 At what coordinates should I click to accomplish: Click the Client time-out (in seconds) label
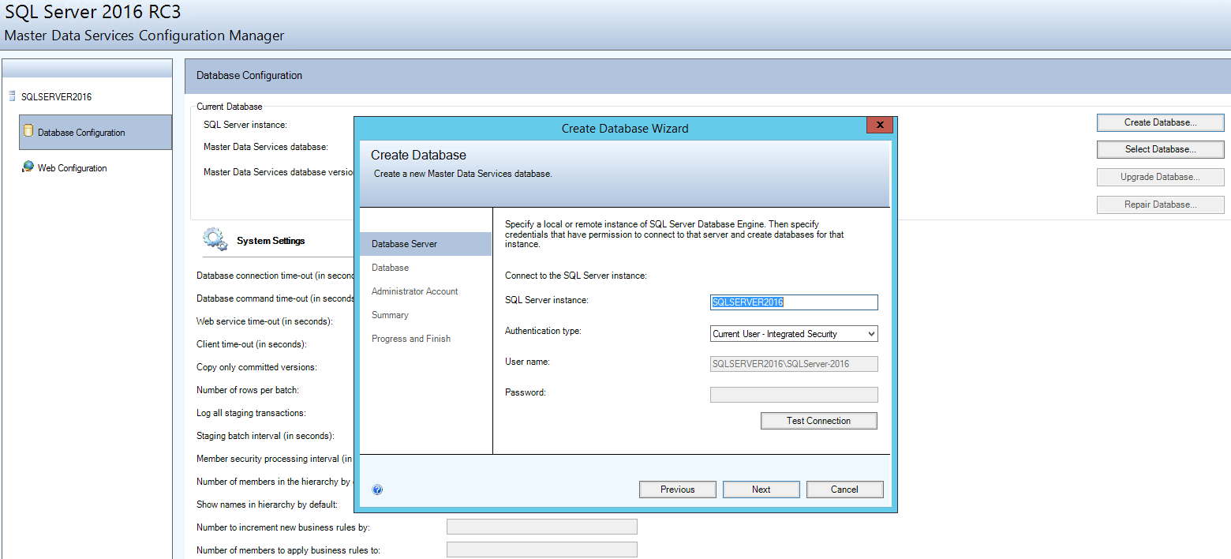tap(252, 344)
